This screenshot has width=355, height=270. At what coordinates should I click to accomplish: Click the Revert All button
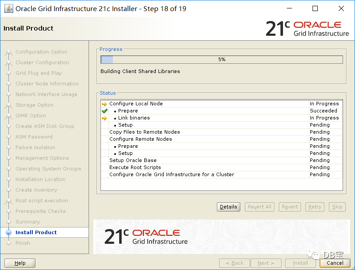coord(259,207)
